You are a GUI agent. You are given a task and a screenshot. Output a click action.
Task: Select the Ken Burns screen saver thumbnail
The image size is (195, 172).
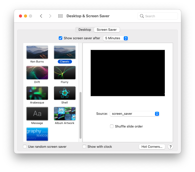point(37,52)
